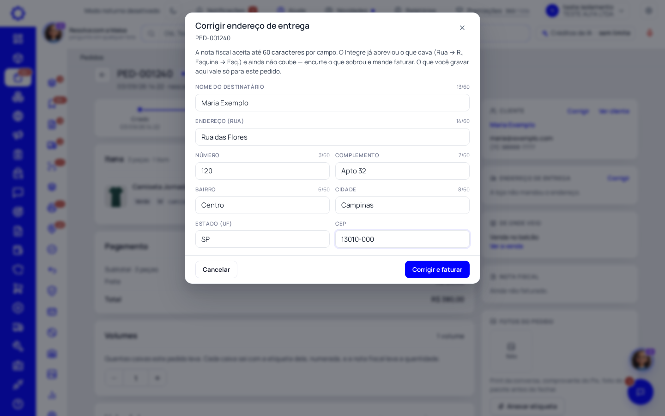Click the ENDEREÇO (RUA) label

tap(219, 121)
